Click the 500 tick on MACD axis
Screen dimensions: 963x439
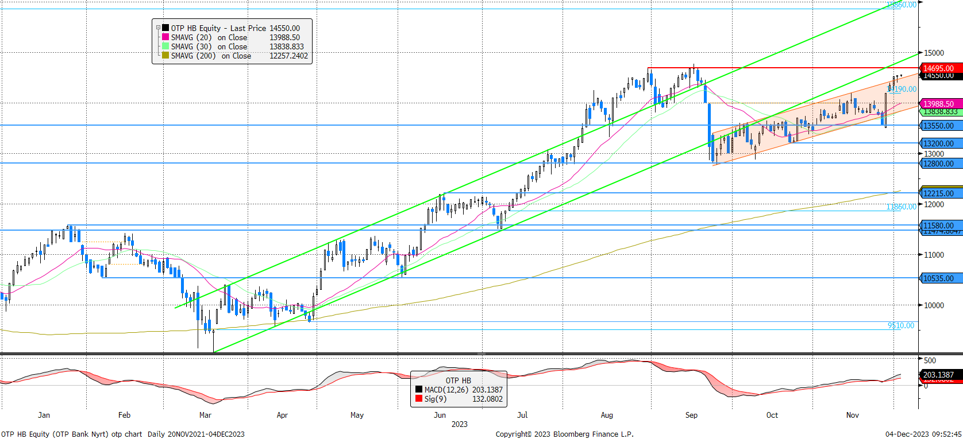click(930, 360)
